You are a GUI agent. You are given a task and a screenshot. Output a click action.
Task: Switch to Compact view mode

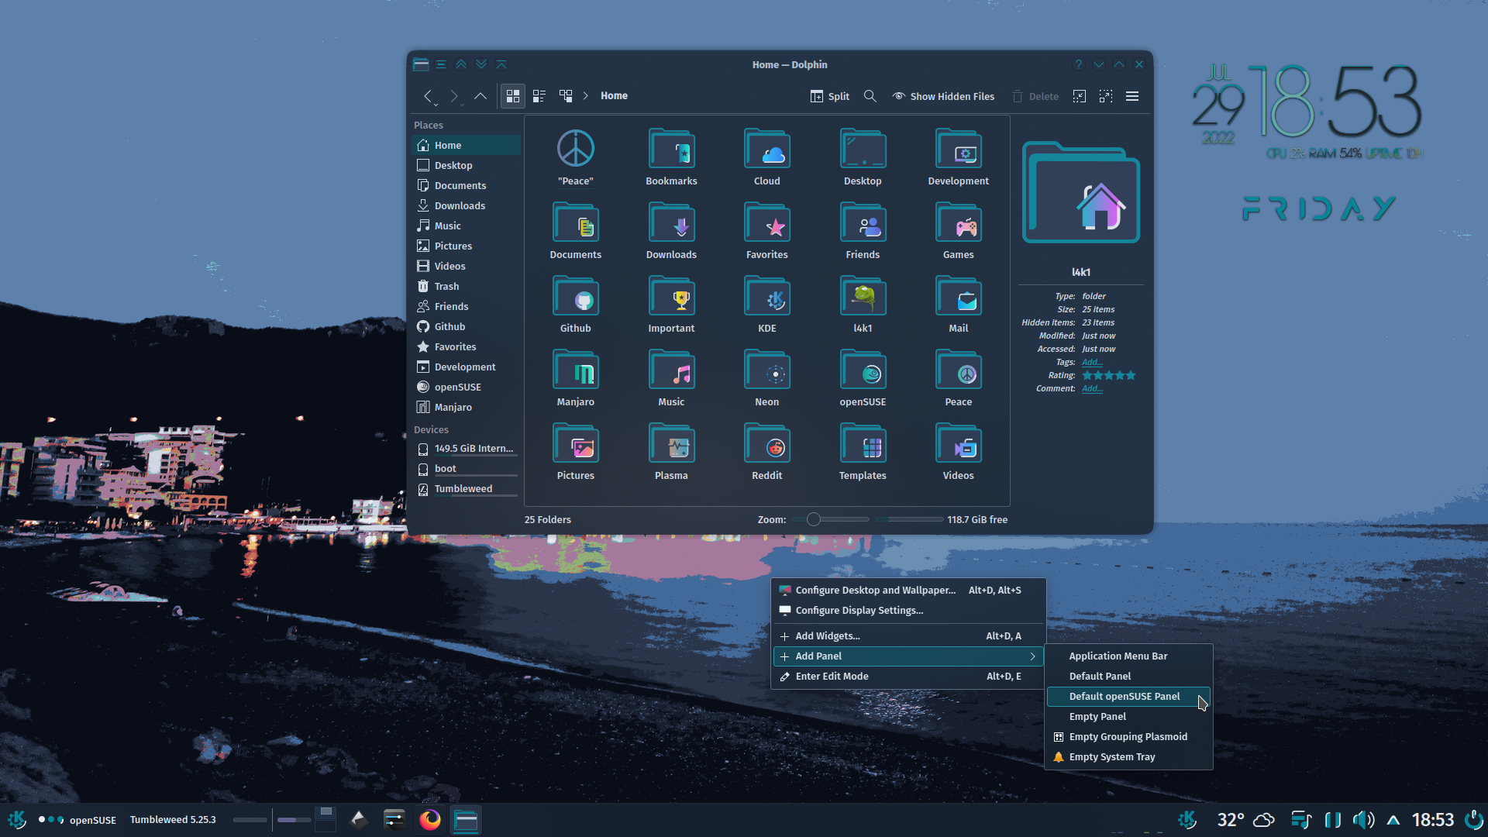[x=539, y=96]
